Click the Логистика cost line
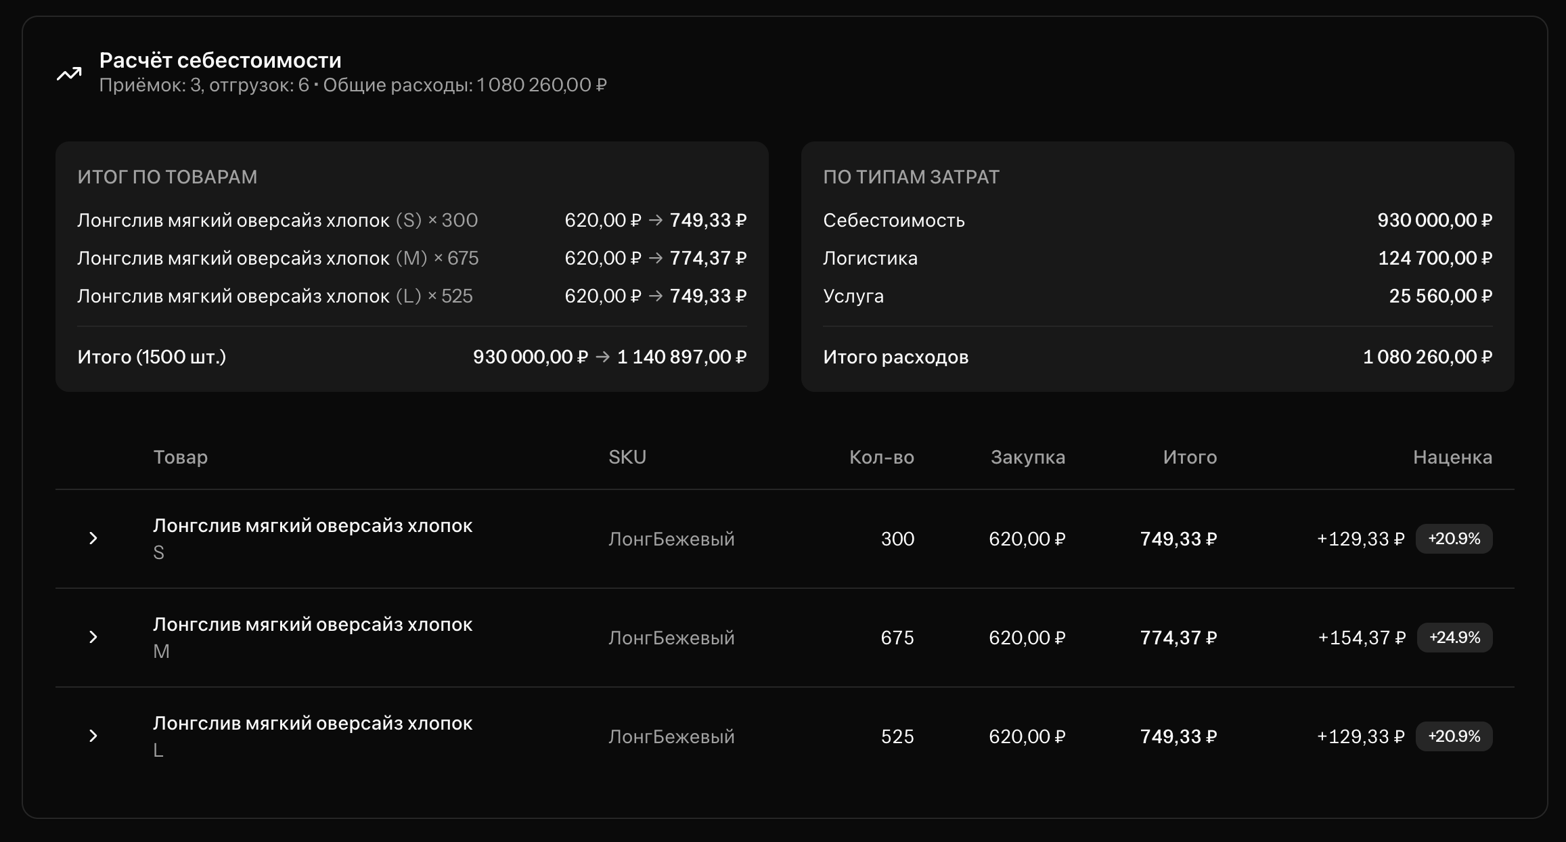This screenshot has height=842, width=1566. click(x=870, y=259)
